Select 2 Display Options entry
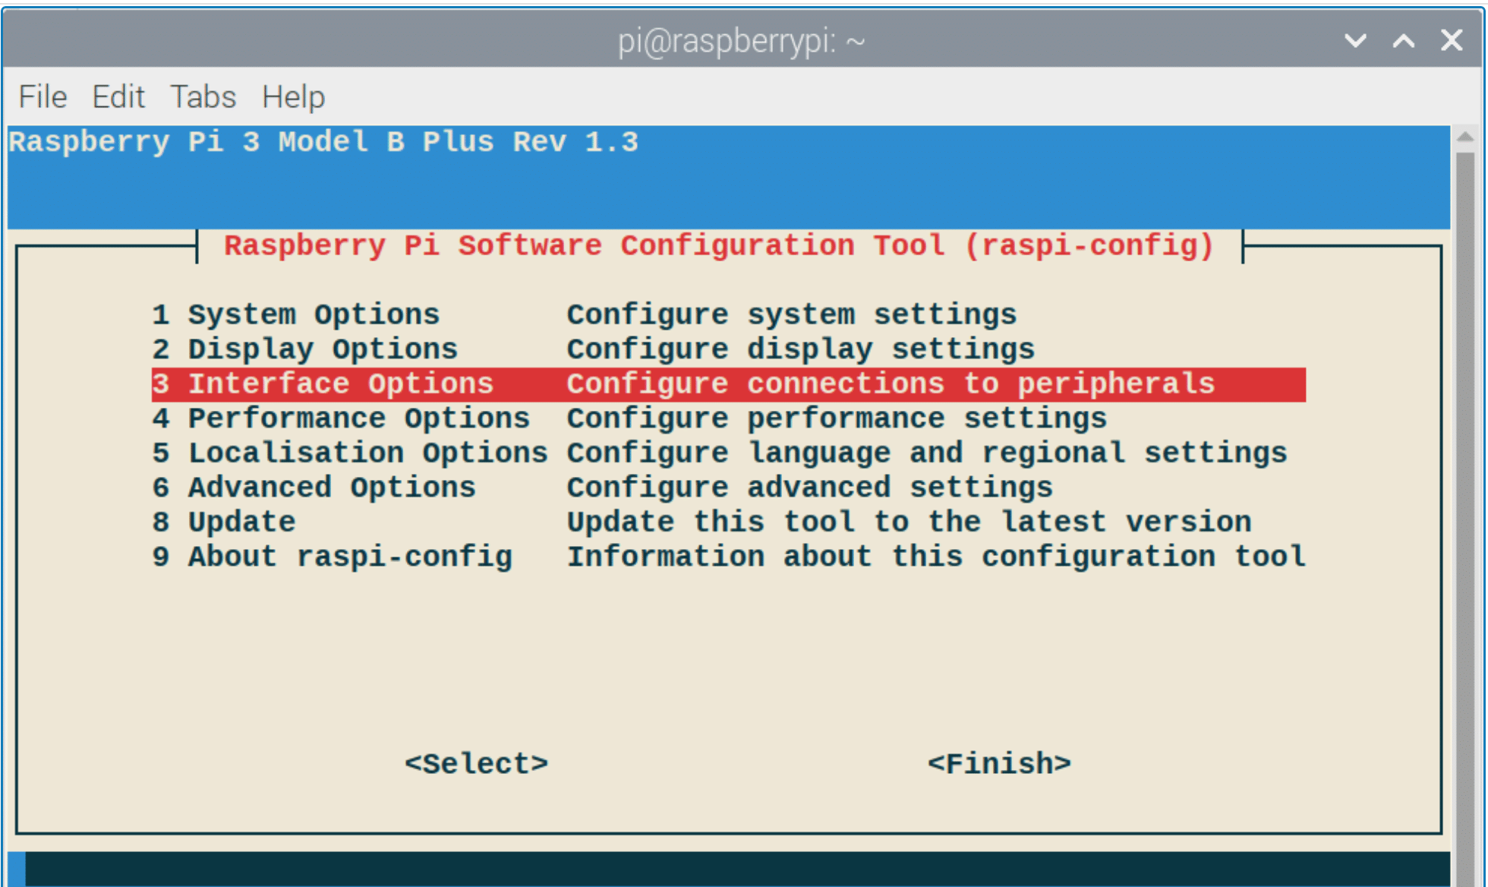Viewport: 1488px width, 887px height. [x=729, y=349]
